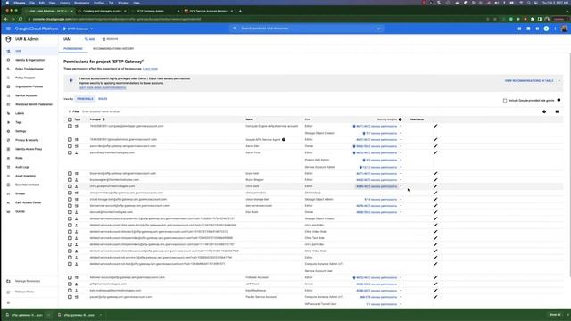Viewport: 571px width, 321px height.
Task: View by Roles toggle tab
Action: [x=103, y=99]
